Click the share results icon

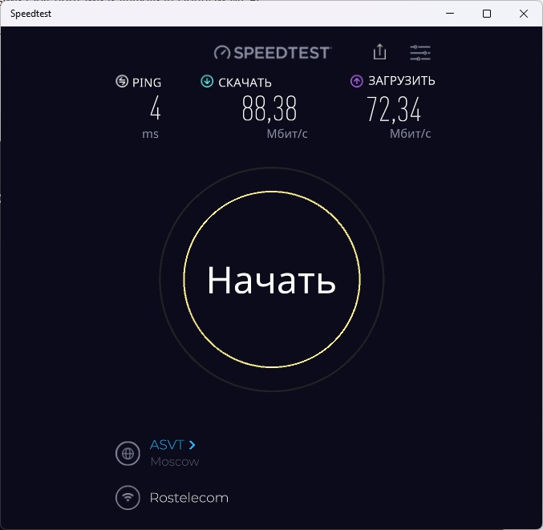(379, 52)
